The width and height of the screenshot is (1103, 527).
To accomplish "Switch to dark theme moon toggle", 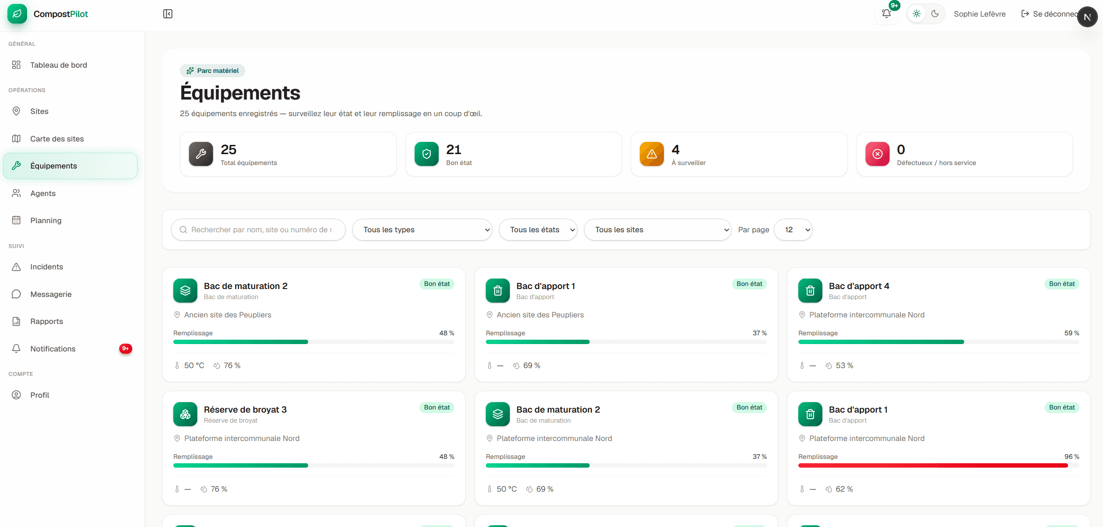I will (935, 14).
